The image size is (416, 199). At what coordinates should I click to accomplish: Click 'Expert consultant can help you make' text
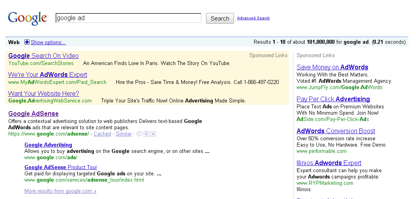[x=339, y=170]
